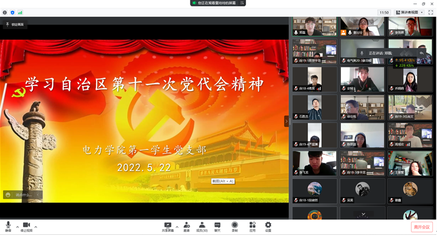The height and width of the screenshot is (236, 437).
Task: Click muted mic icon on 自19-3 tile
Action: (392, 116)
